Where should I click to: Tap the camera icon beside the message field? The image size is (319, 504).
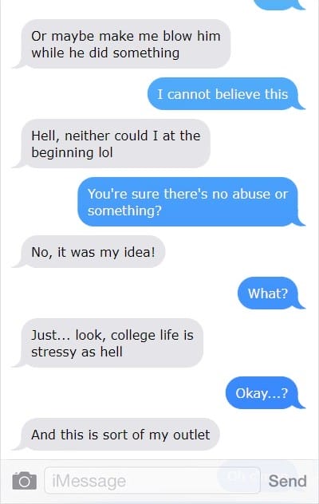tap(25, 481)
